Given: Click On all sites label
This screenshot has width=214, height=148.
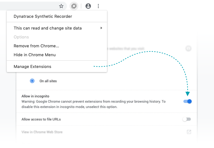Looking at the screenshot, I should [x=48, y=81].
